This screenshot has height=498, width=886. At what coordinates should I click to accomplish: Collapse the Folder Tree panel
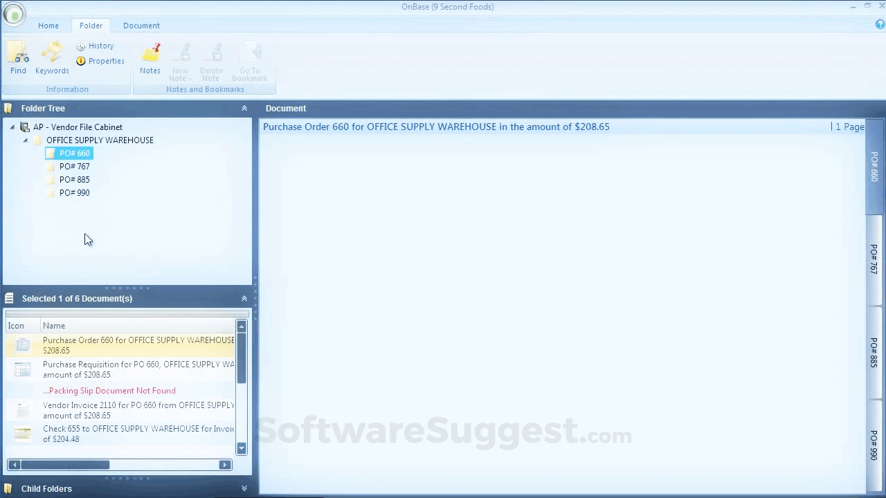click(x=244, y=108)
